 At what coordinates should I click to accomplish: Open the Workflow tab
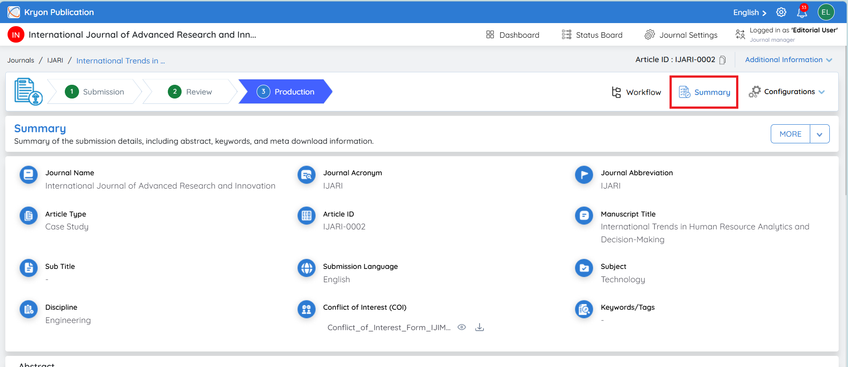[636, 92]
